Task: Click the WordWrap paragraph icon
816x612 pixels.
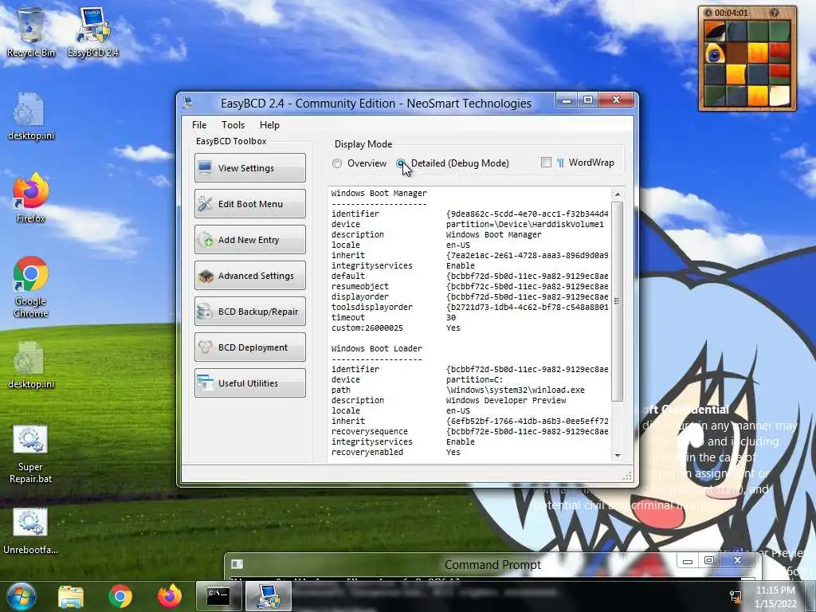Action: coord(560,163)
